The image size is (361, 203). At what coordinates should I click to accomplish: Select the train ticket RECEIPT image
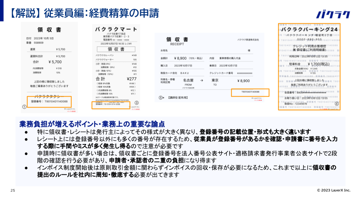209,67
